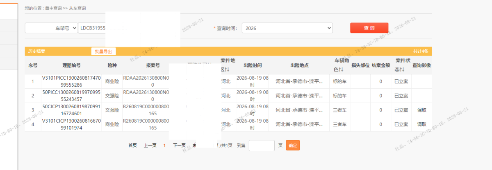492x170 pixels.
Task: Click the 历史赔案 panel title
Action: 36,51
